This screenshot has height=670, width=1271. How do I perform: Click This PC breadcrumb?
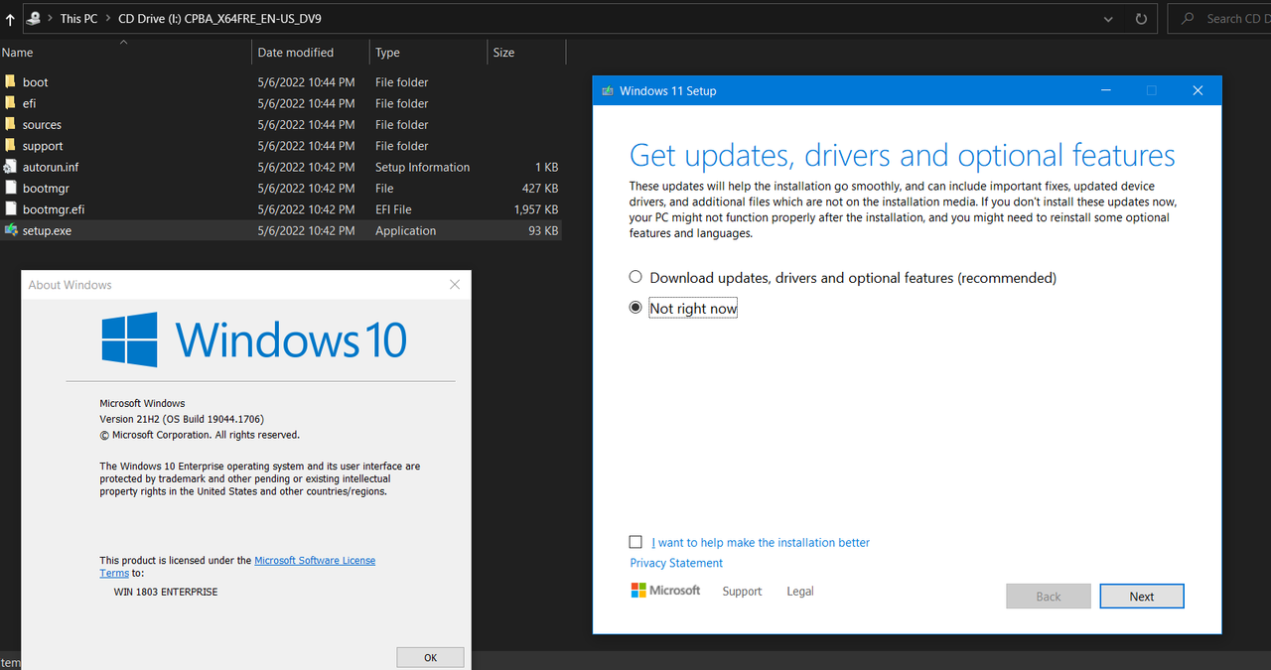coord(78,19)
